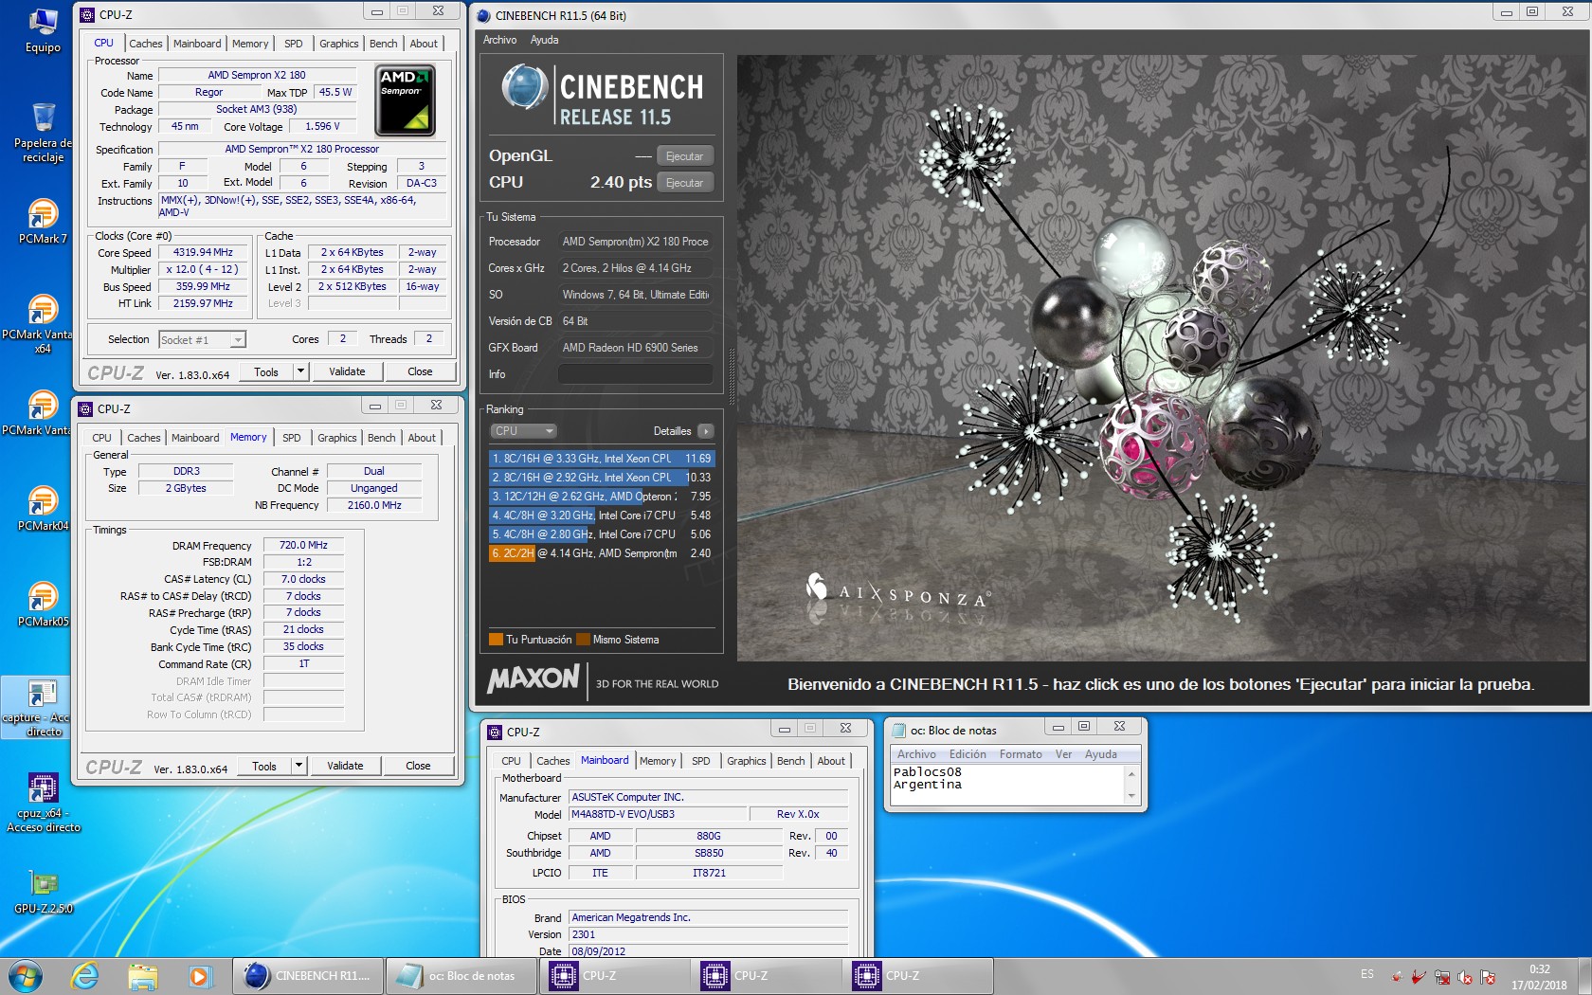Launch Internet Explorer from the taskbar
1592x995 pixels.
[85, 975]
